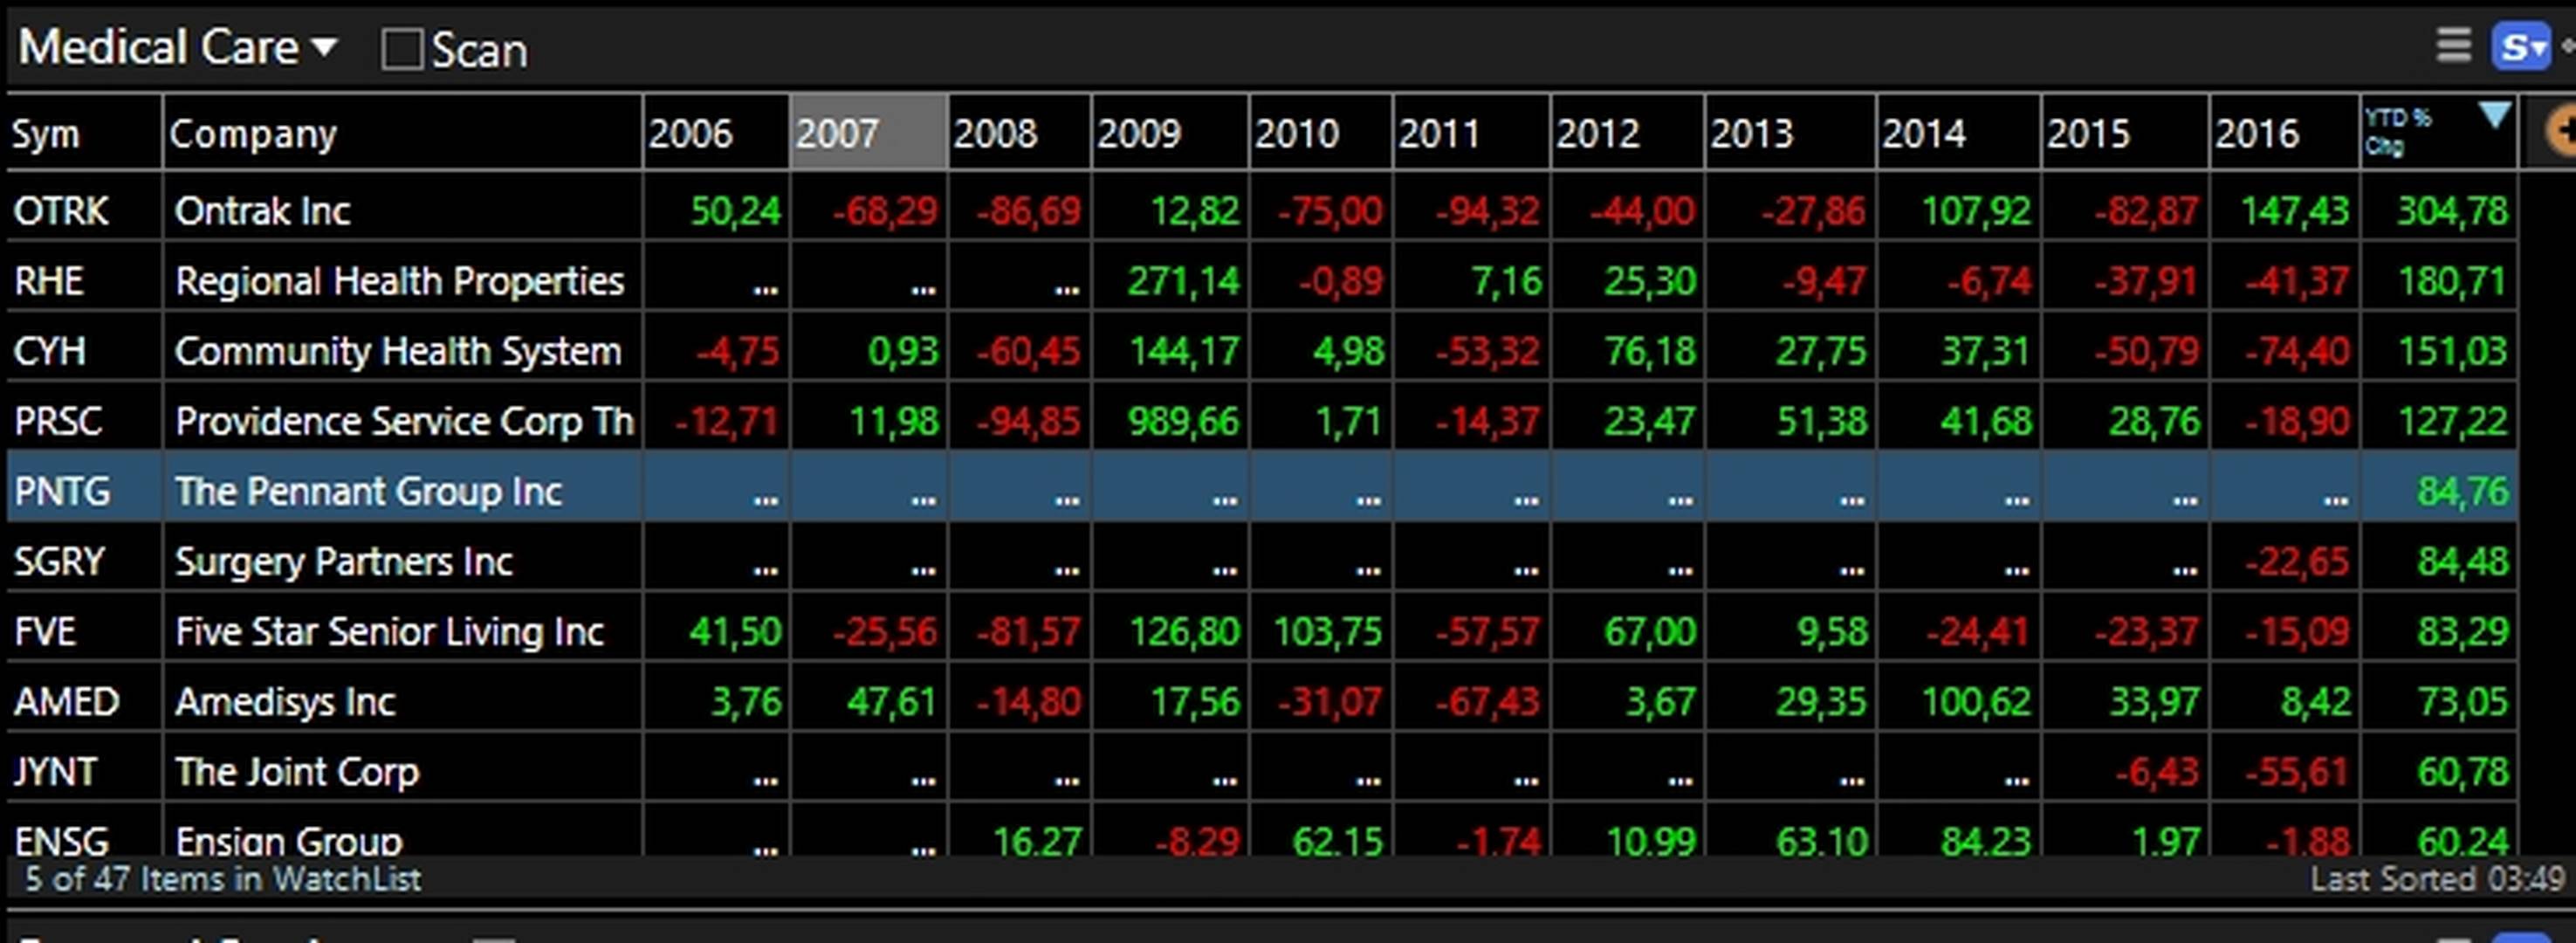Image resolution: width=2576 pixels, height=943 pixels.
Task: Click Amedisys Inc company name
Action: coord(286,701)
